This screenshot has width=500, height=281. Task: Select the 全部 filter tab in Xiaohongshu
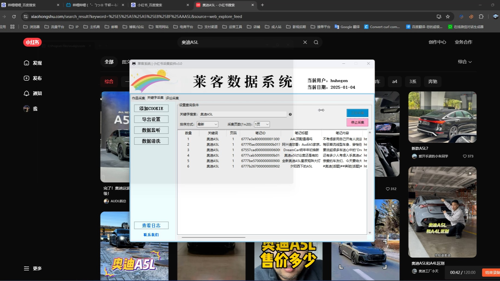pyautogui.click(x=109, y=62)
